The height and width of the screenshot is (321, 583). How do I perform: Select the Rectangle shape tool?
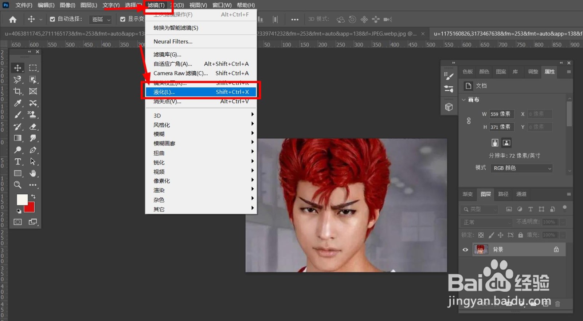(17, 173)
